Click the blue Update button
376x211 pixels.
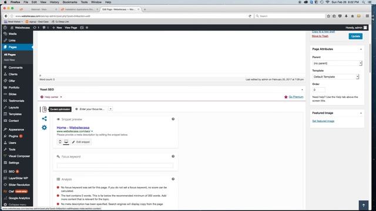(x=355, y=36)
